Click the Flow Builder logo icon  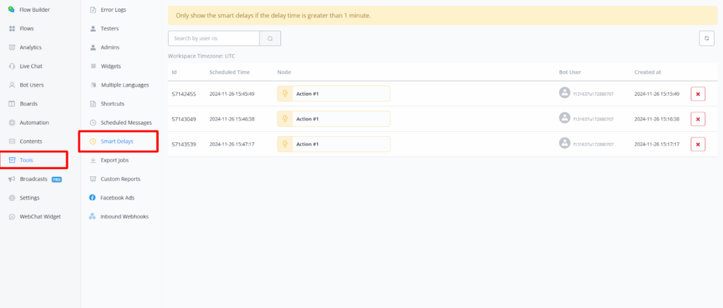click(x=11, y=9)
